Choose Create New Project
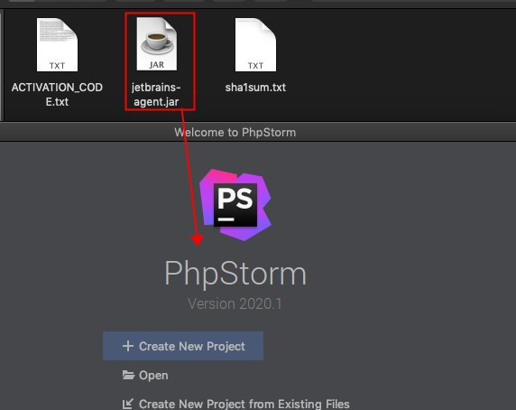 [183, 346]
